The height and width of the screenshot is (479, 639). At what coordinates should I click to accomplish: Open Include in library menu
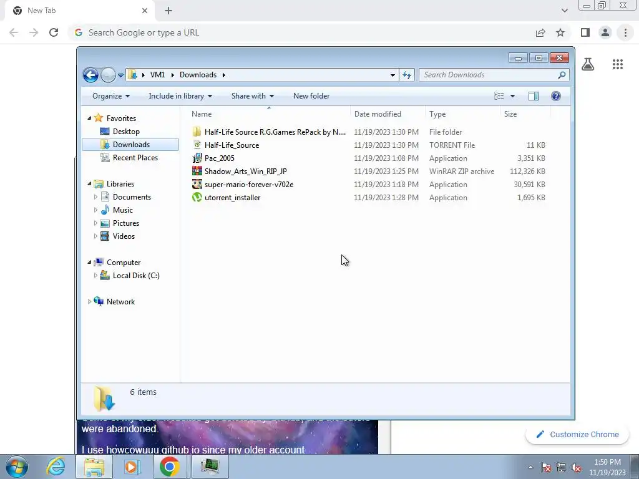[x=180, y=96]
